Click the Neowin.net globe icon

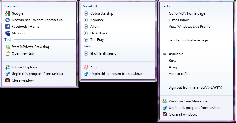coord(7,20)
